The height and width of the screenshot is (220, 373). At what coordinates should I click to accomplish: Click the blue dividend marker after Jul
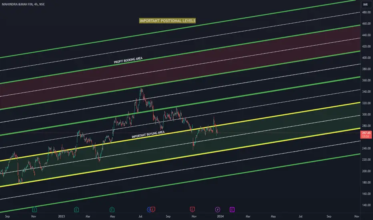[149, 210]
